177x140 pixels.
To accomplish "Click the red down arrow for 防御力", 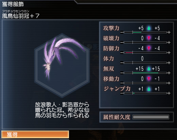I will 149,48.
